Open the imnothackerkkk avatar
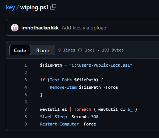Image resolution: width=159 pixels, height=138 pixels. click(x=15, y=28)
